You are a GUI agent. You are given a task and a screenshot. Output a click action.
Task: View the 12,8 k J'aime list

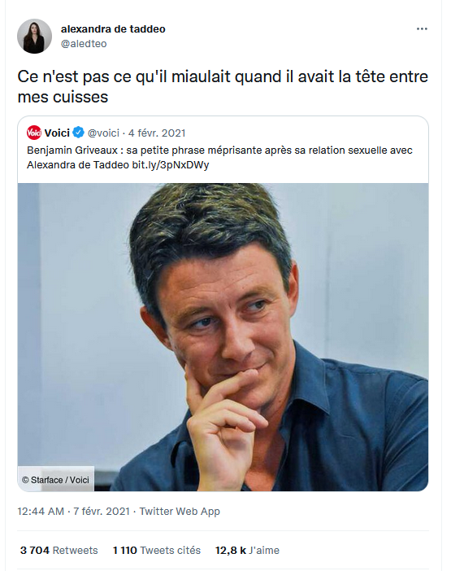(x=247, y=550)
